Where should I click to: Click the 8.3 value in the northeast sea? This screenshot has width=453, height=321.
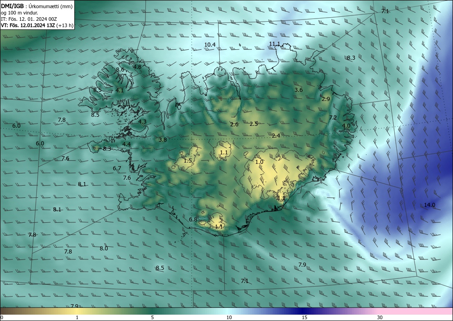(x=351, y=58)
